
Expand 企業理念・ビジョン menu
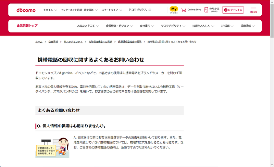(119, 26)
